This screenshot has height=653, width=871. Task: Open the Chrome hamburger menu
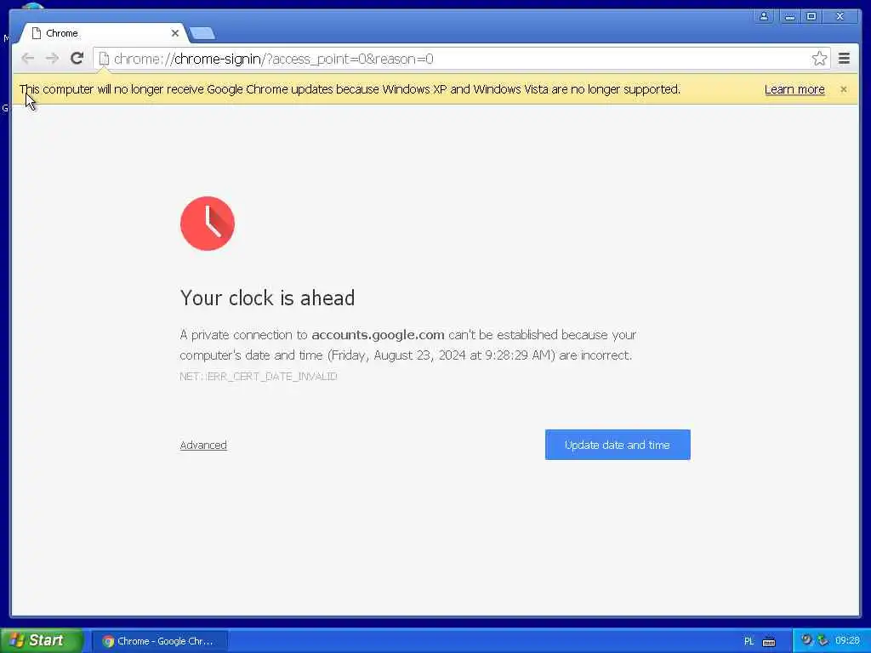[845, 59]
